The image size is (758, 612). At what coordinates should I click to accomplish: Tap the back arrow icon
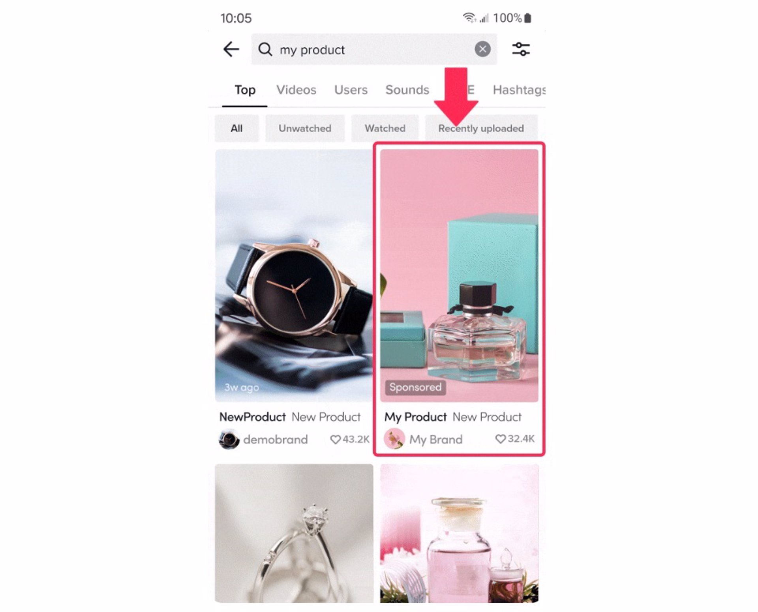pos(232,49)
